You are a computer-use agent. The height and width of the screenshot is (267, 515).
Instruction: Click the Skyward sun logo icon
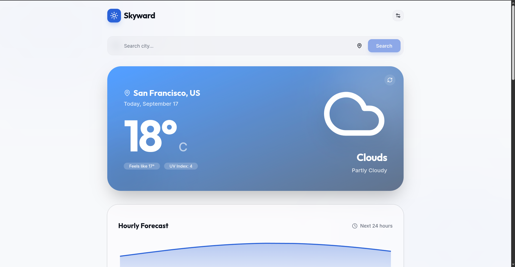coord(114,16)
